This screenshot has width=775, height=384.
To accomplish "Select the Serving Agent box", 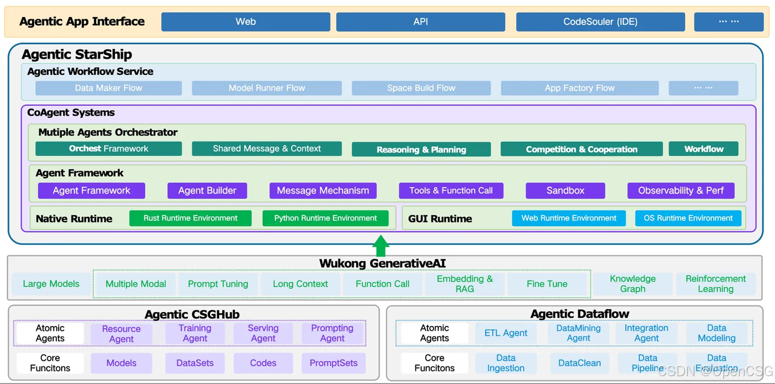I will click(263, 333).
